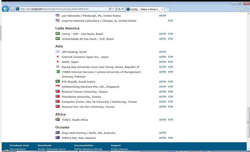Click HTTP link for InSPire Net New Zealand
The image size is (250, 152).
[x=162, y=138]
